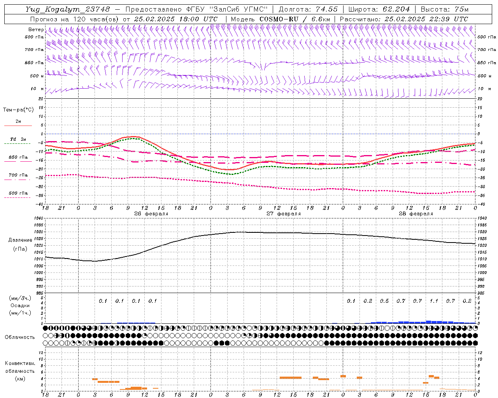Click the Широта: 62.204 header field

tap(379, 9)
